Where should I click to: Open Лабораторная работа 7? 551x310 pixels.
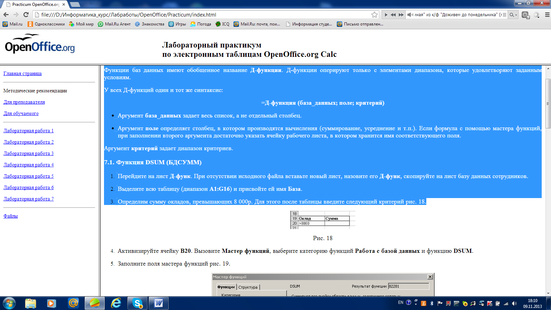pos(29,199)
